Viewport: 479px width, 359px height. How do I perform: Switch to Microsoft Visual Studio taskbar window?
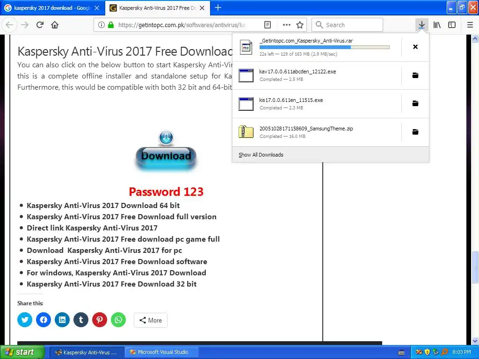(x=162, y=352)
